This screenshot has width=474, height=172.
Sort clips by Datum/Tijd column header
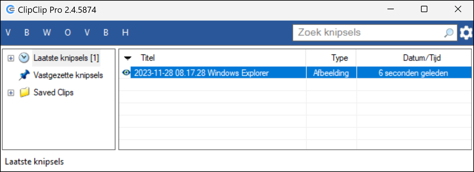coord(414,58)
